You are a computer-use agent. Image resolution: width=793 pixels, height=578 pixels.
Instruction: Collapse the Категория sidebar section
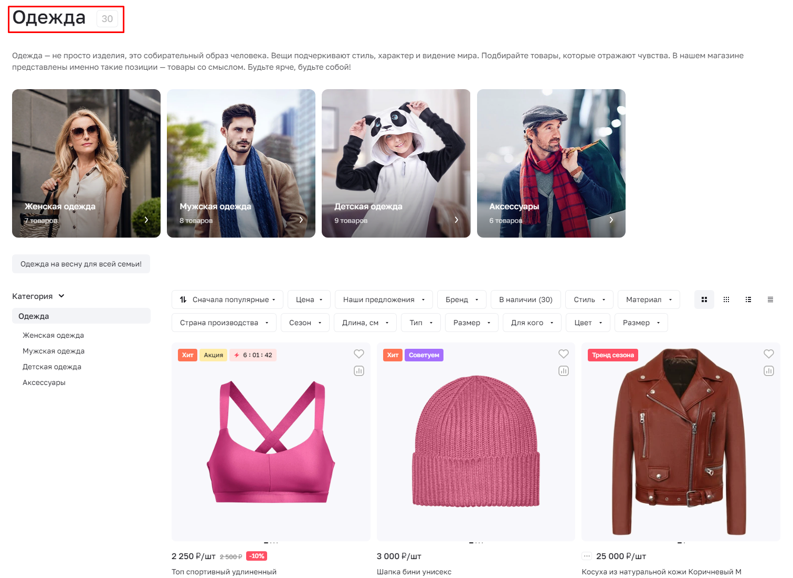(x=38, y=296)
